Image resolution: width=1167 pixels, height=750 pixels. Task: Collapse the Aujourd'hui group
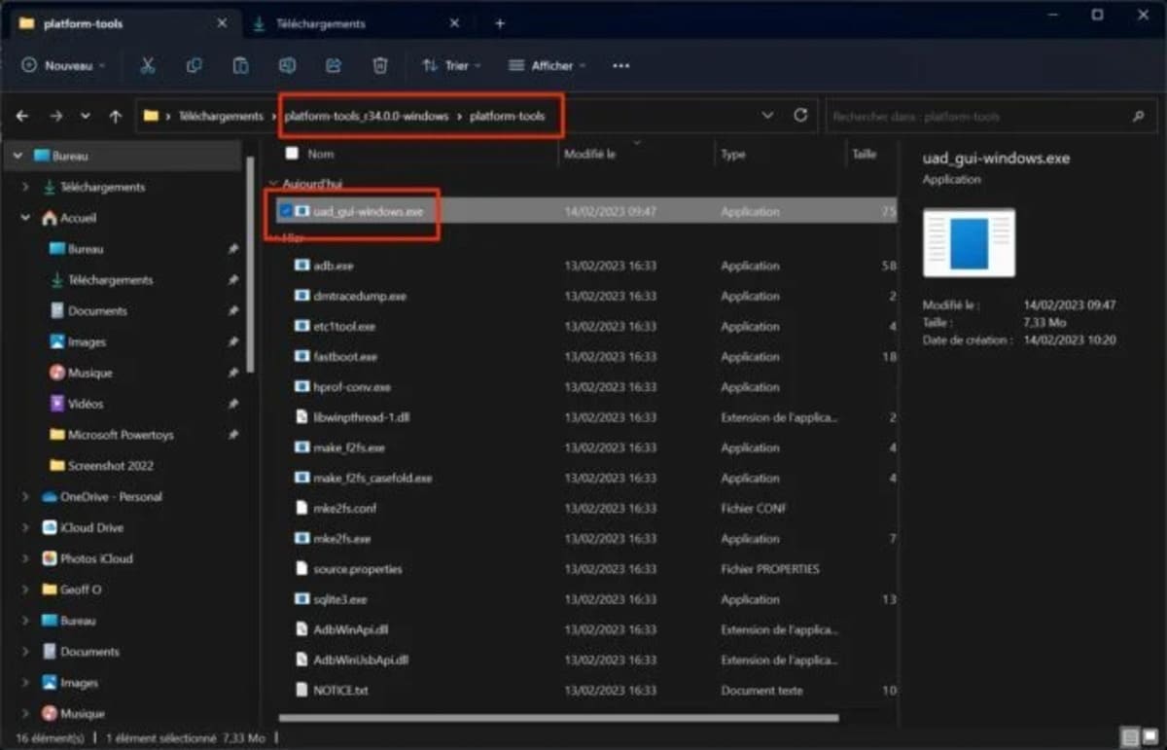(274, 183)
